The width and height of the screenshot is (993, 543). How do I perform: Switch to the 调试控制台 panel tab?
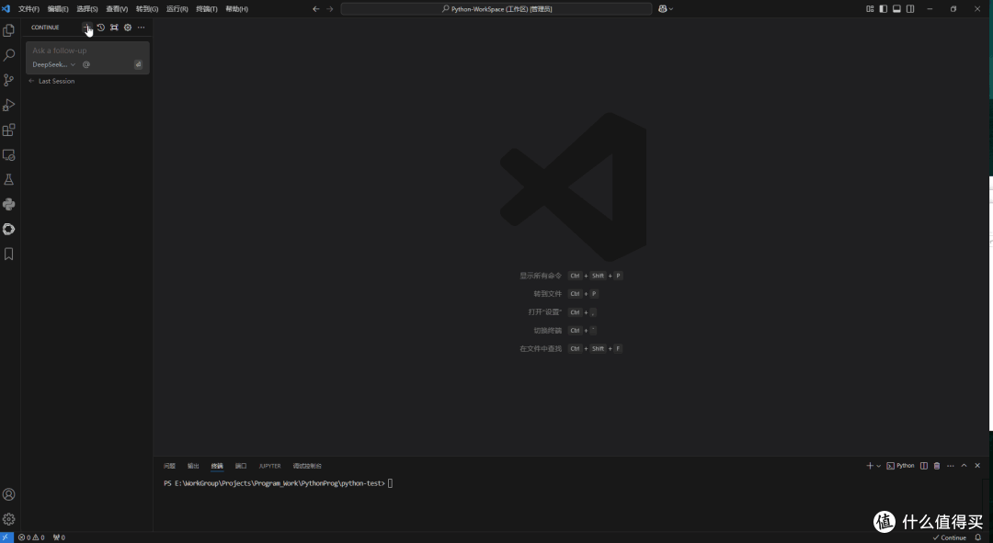(307, 466)
